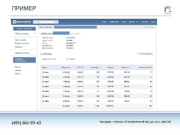Click the CTR value in the 24 марта row
Viewport: 180px width, 135px height.
(80, 81)
